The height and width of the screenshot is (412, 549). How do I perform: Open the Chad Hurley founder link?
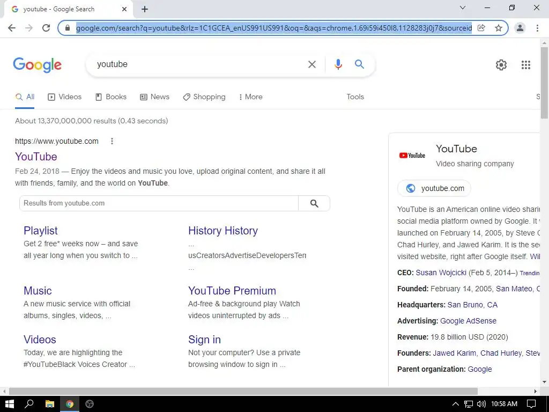pos(501,354)
